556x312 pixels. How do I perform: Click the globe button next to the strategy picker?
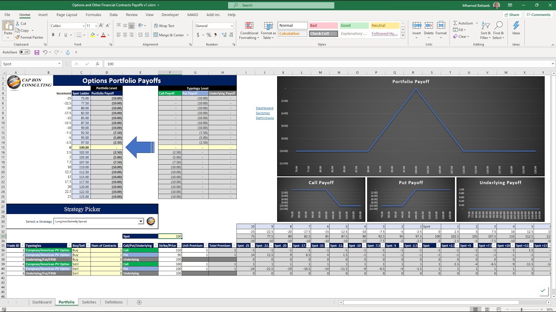(x=151, y=221)
